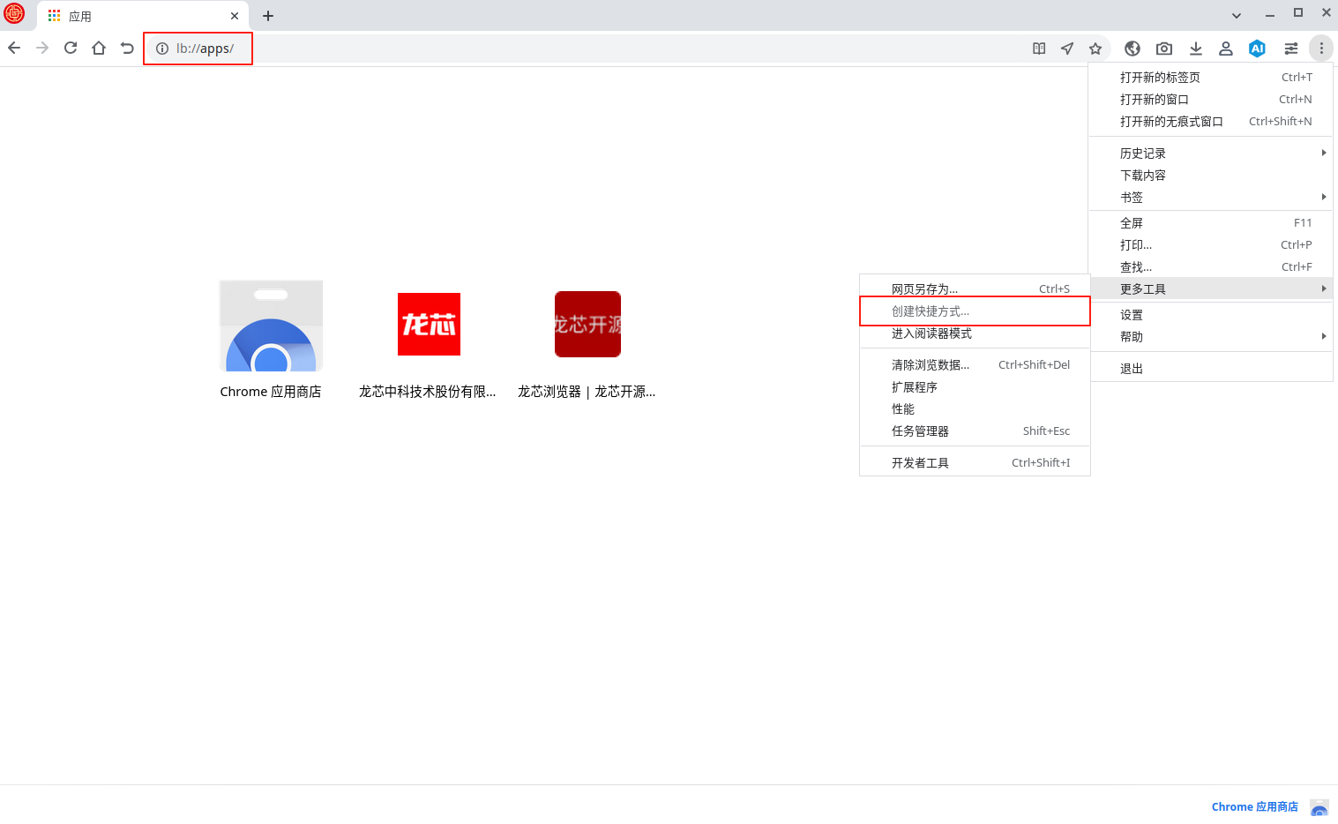
Task: Open 开发者工具 from submenu
Action: pyautogui.click(x=975, y=463)
